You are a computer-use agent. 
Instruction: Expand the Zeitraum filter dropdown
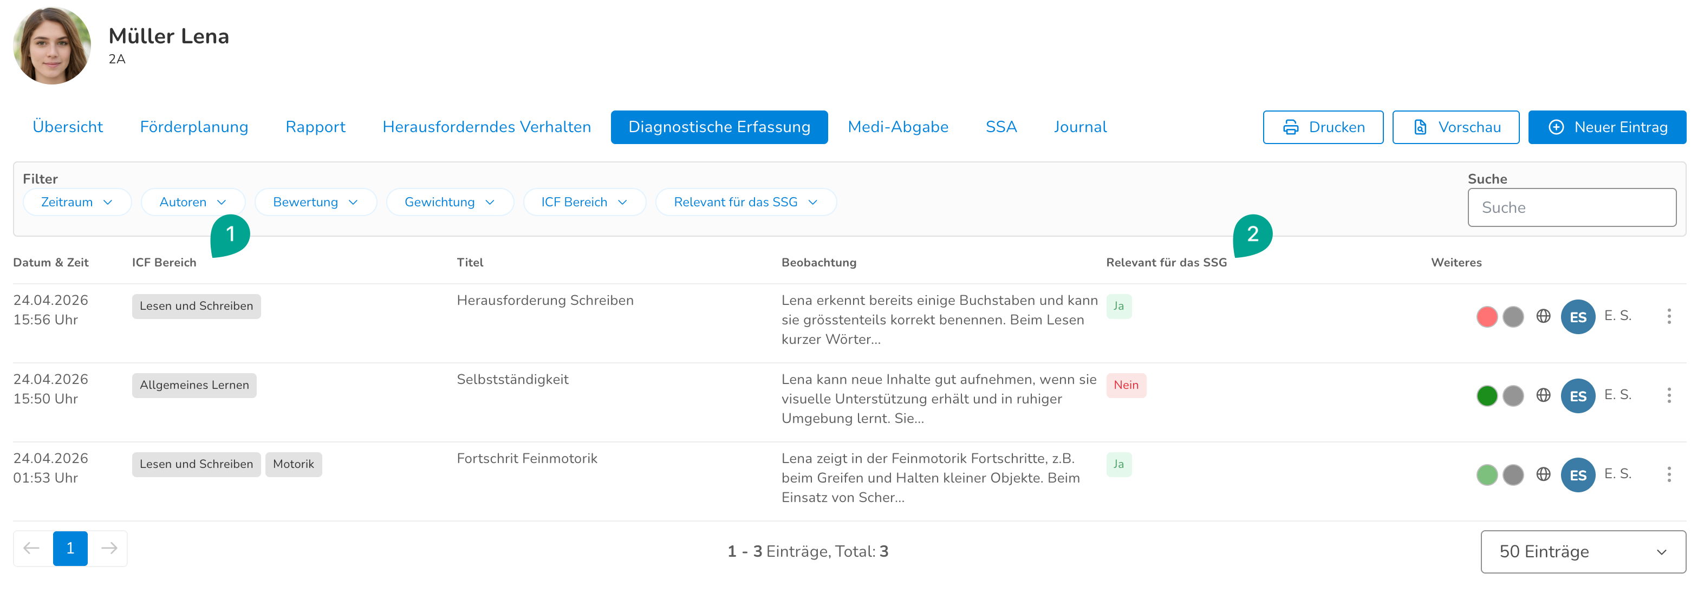[x=77, y=203]
